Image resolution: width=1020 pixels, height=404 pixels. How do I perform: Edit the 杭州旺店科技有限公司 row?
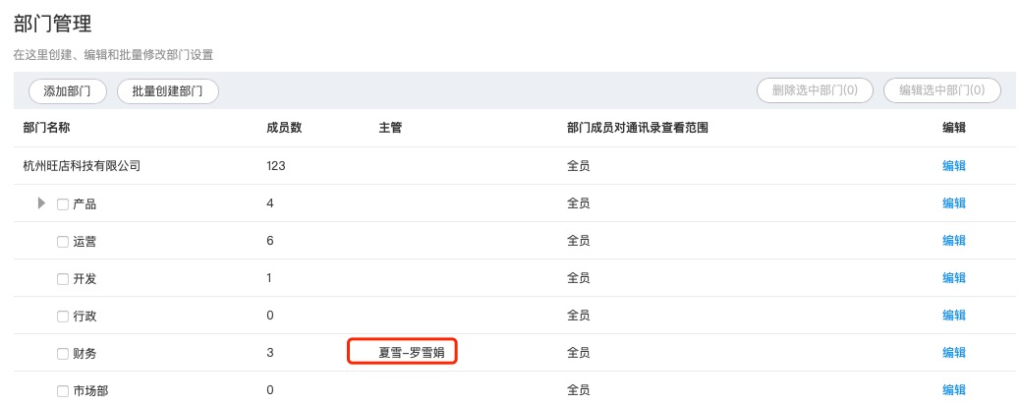click(x=953, y=166)
